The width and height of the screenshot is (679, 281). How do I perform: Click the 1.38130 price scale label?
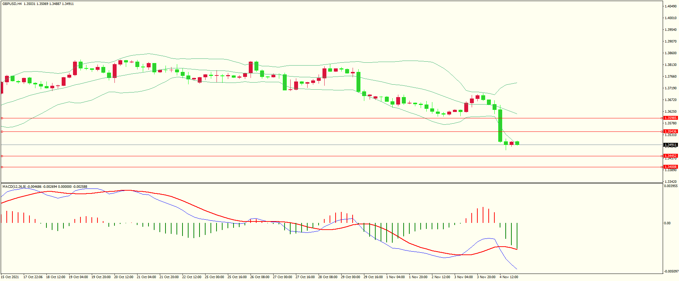(671, 65)
